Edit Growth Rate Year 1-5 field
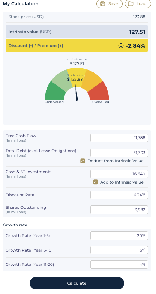The width and height of the screenshot is (156, 294). click(x=119, y=235)
